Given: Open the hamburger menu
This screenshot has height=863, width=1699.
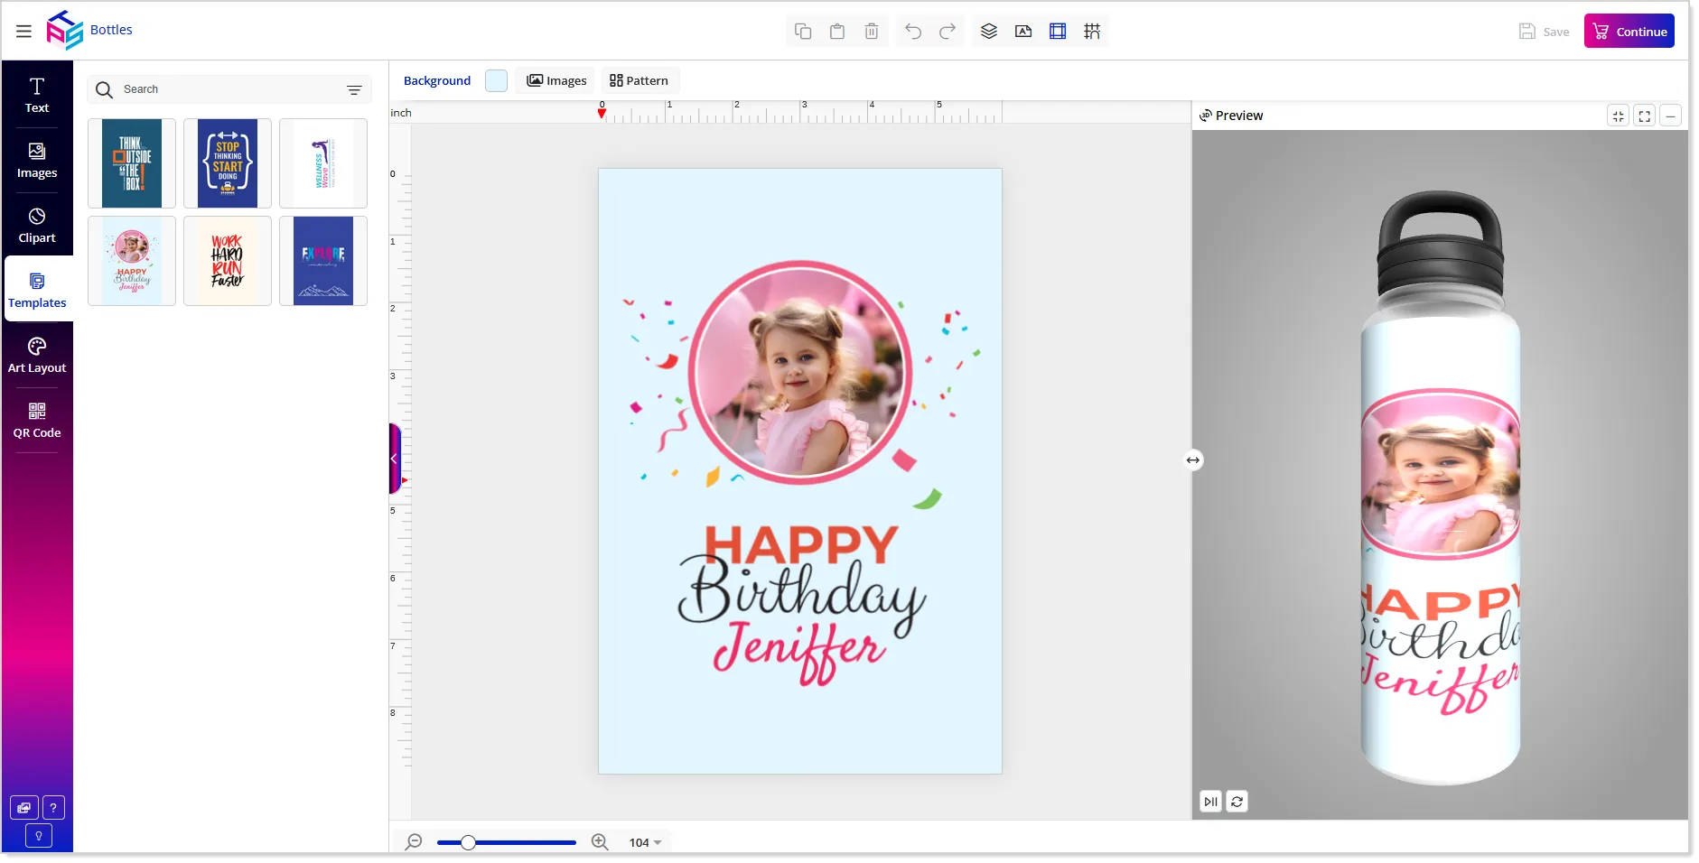Looking at the screenshot, I should tap(23, 32).
